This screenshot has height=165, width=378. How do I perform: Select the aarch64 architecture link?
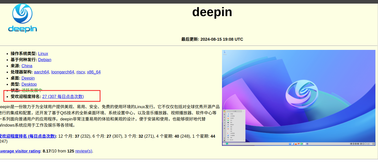coord(41,72)
